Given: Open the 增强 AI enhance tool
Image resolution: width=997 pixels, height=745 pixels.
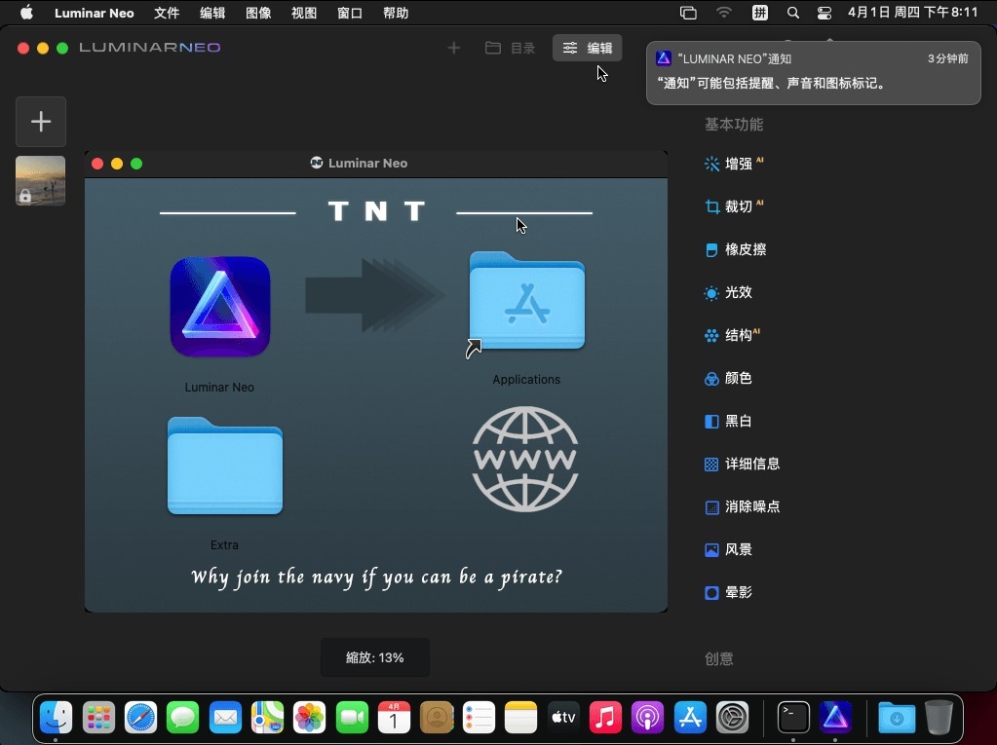Looking at the screenshot, I should tap(734, 164).
